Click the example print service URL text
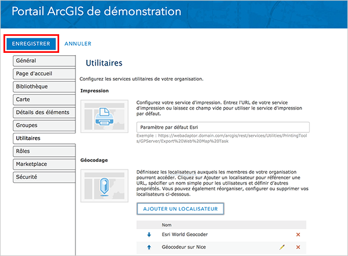Screen dimensions: 348x256 (222, 138)
